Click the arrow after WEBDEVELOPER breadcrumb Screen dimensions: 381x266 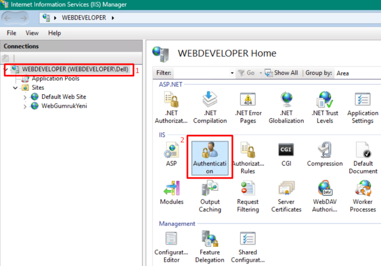coord(113,18)
